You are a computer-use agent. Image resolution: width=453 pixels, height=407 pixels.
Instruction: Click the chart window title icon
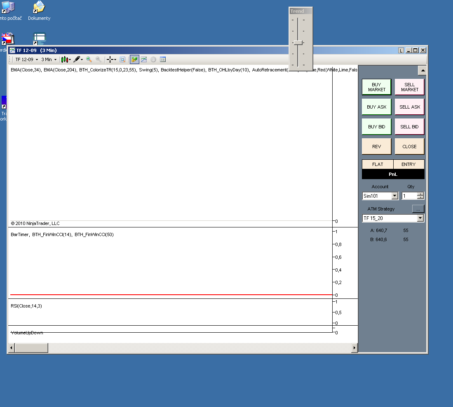point(12,50)
